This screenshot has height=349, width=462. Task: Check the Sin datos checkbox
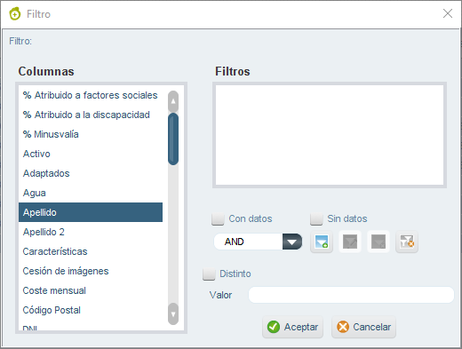pos(316,218)
